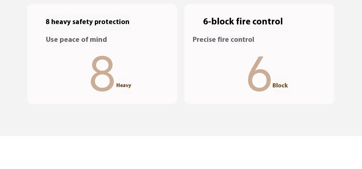Click the word "mind" in the left subtitle
This screenshot has height=169, width=362.
click(x=99, y=40)
